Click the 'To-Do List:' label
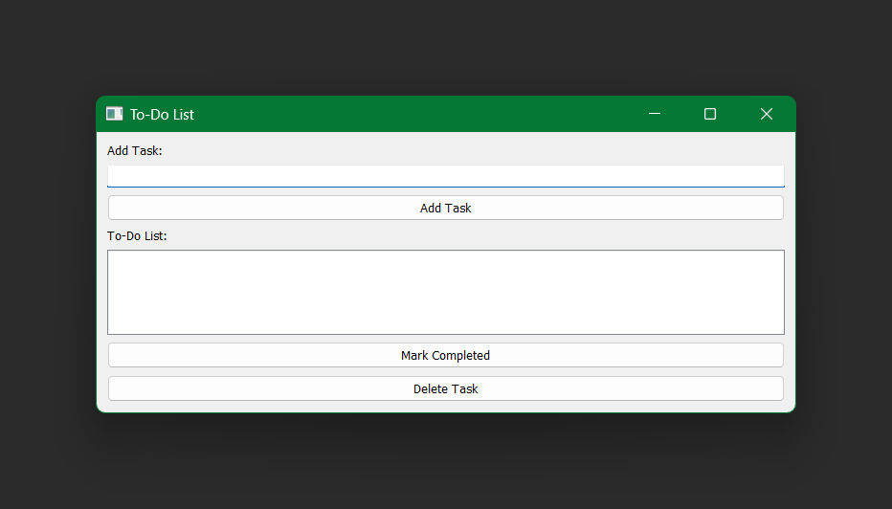 137,236
